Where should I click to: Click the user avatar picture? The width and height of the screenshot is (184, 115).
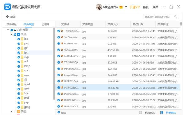point(99,7)
